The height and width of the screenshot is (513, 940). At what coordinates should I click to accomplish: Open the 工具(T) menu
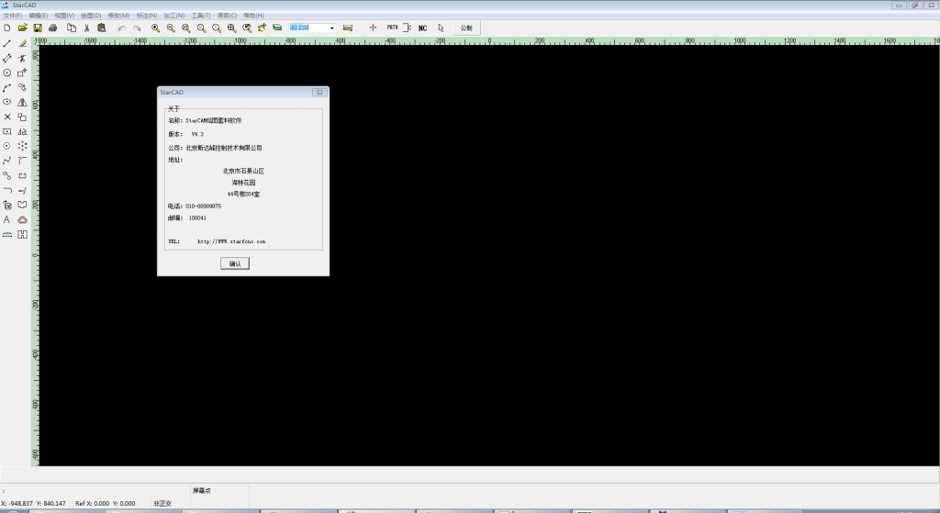201,16
